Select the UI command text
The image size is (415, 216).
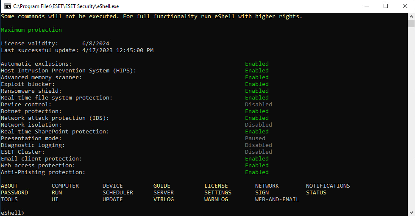coord(55,199)
